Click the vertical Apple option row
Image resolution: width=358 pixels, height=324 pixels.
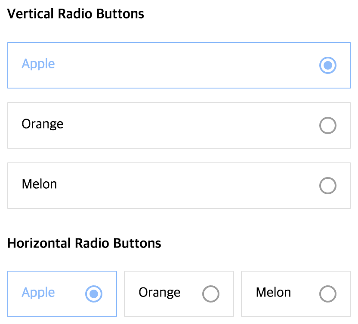tap(179, 65)
